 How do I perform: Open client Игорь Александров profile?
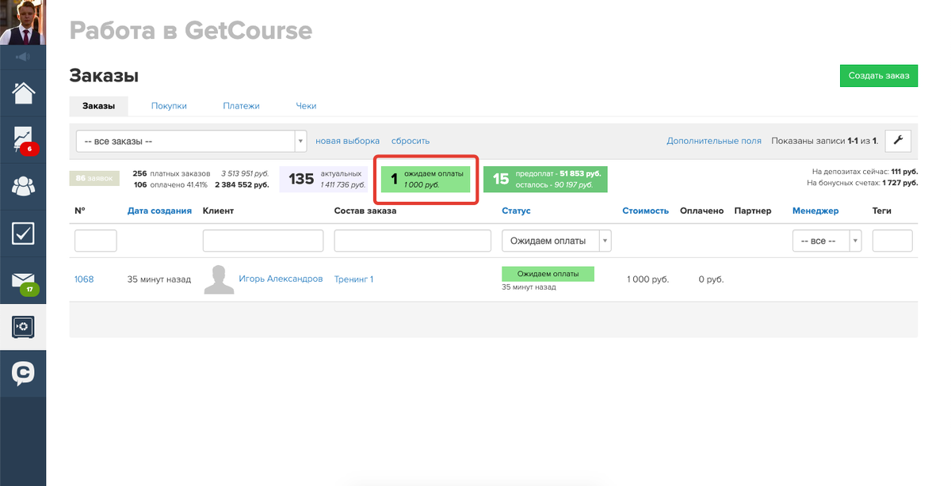click(281, 279)
